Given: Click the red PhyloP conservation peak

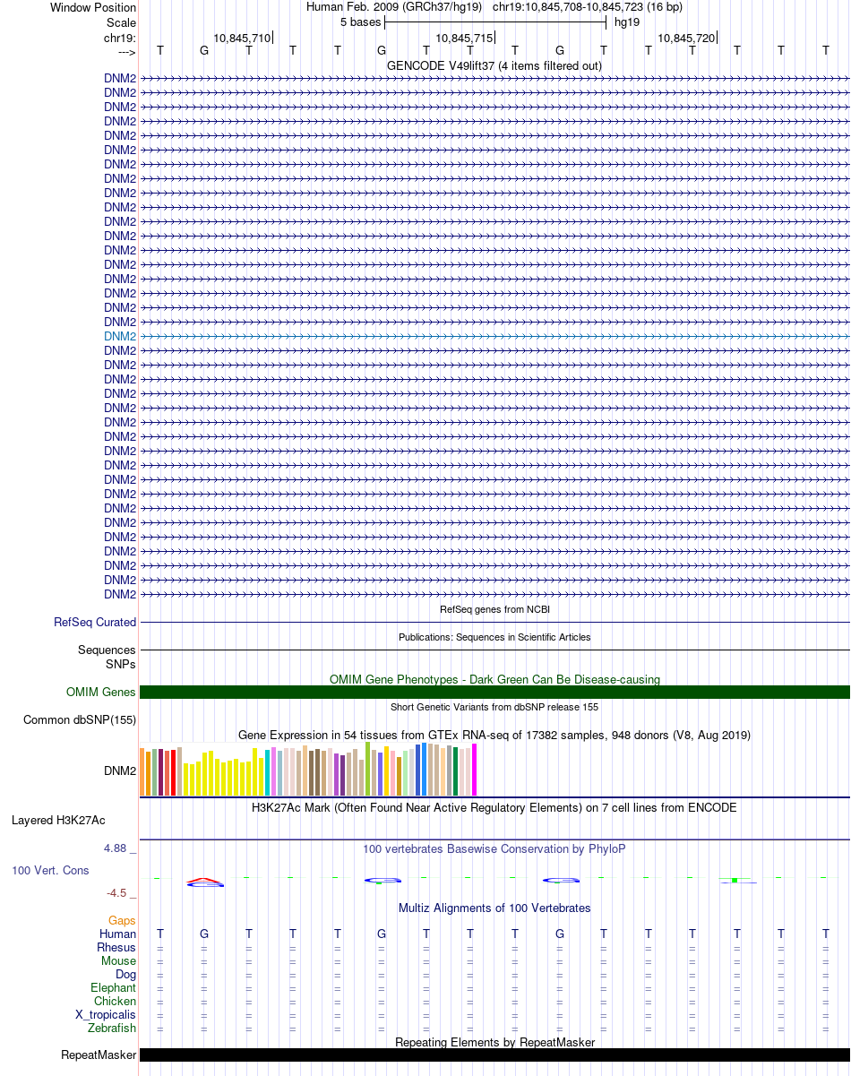Looking at the screenshot, I should (204, 881).
